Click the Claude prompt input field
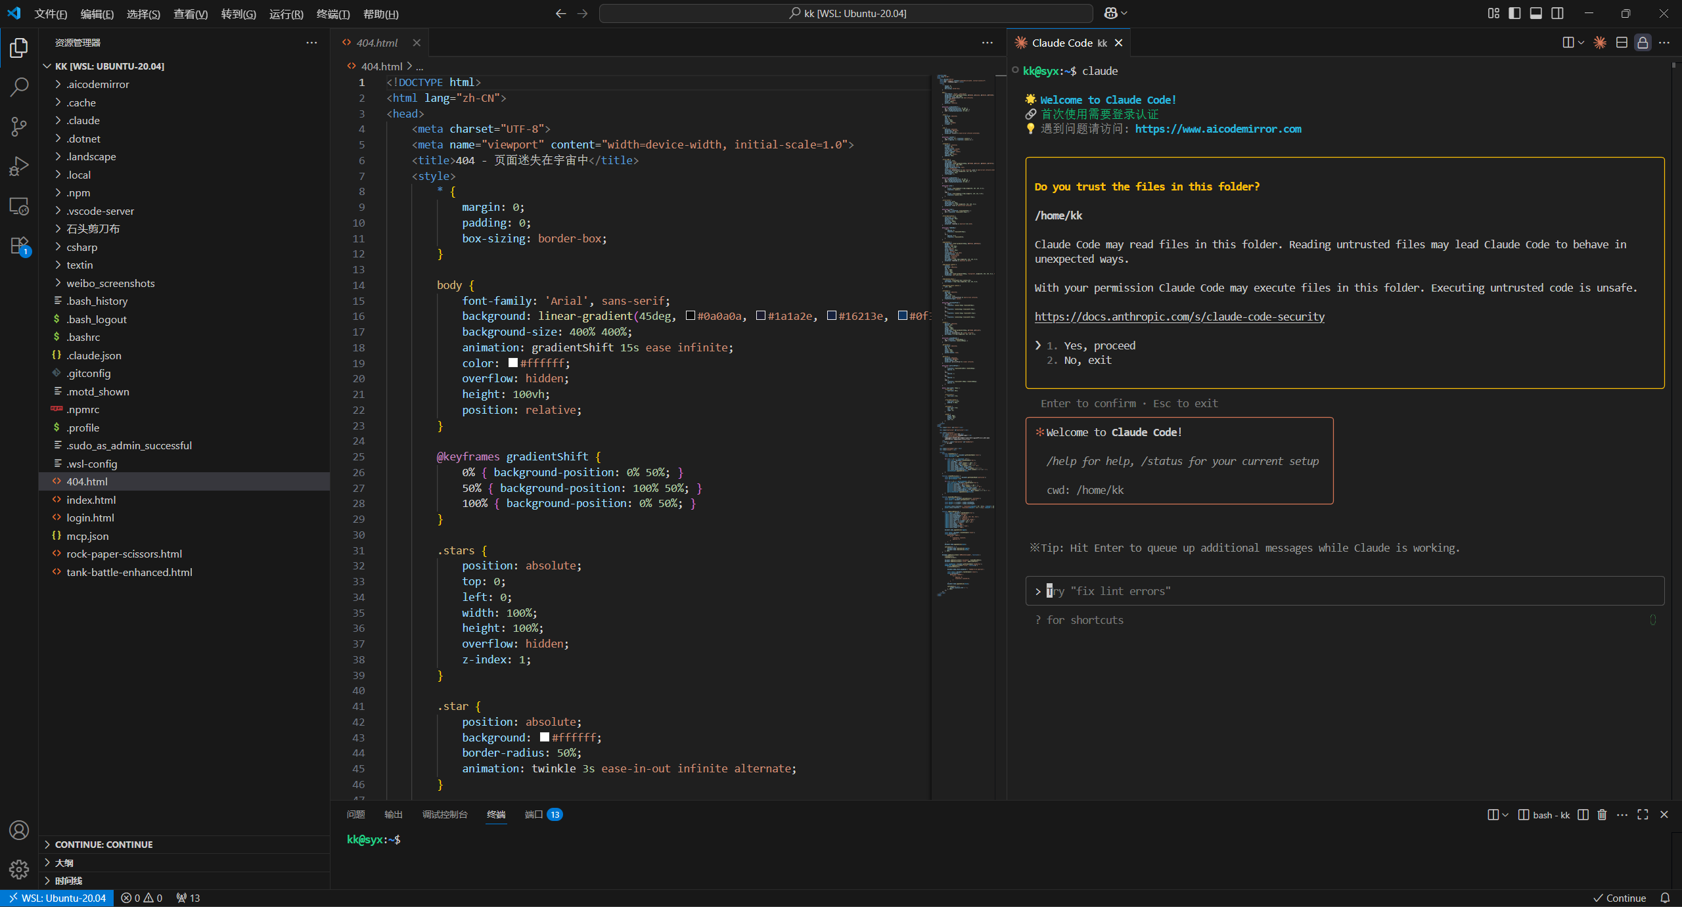 (x=1344, y=591)
